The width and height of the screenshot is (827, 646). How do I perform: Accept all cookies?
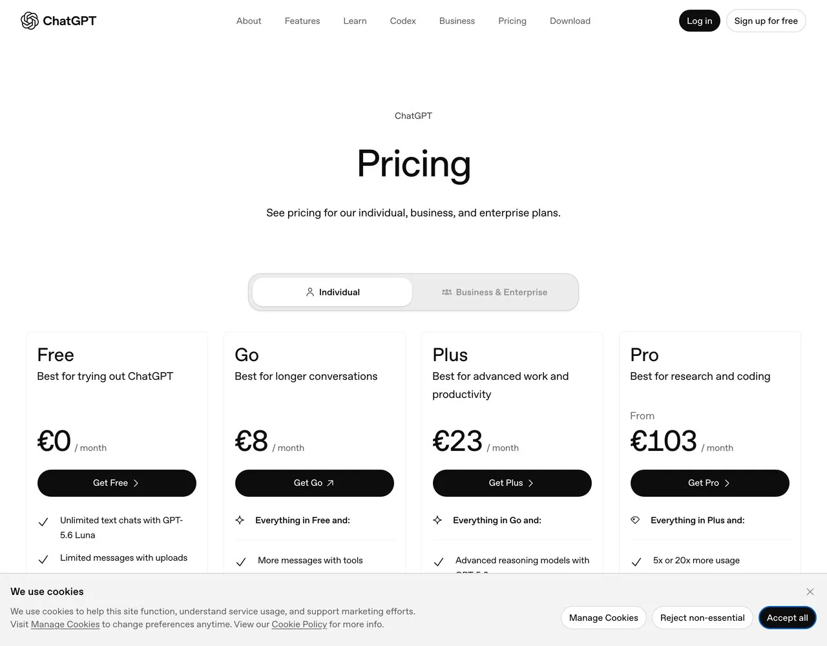tap(787, 618)
